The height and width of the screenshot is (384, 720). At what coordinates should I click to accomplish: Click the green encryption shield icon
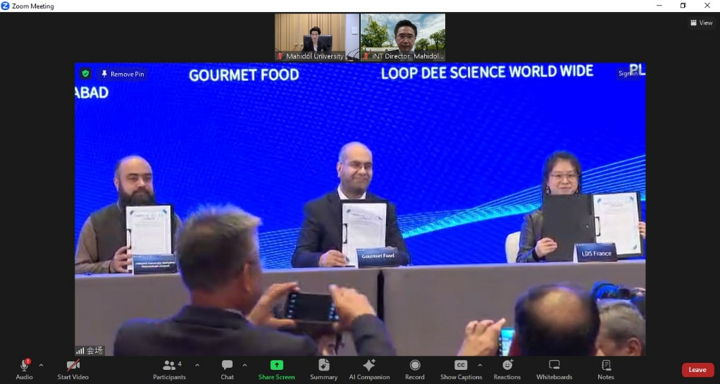coord(85,73)
